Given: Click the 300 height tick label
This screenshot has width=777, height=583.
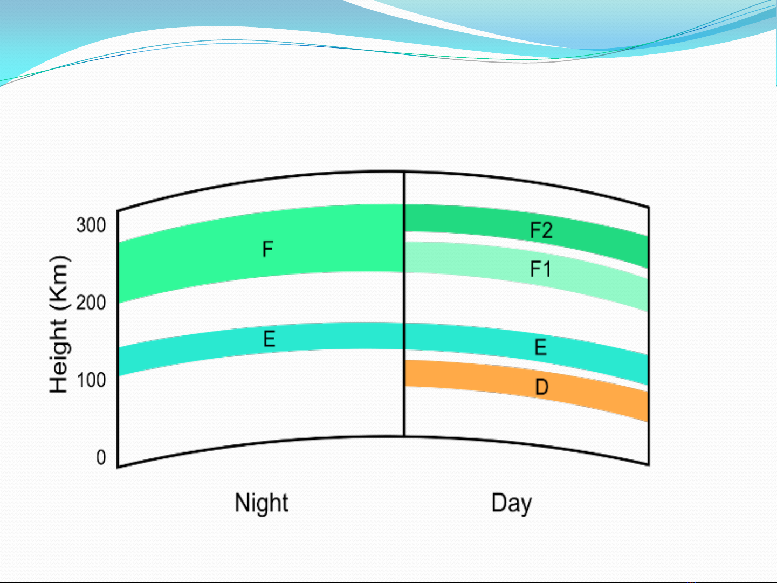Looking at the screenshot, I should click(91, 225).
